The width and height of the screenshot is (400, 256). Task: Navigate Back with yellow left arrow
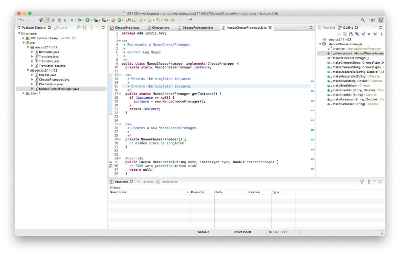tap(172, 20)
